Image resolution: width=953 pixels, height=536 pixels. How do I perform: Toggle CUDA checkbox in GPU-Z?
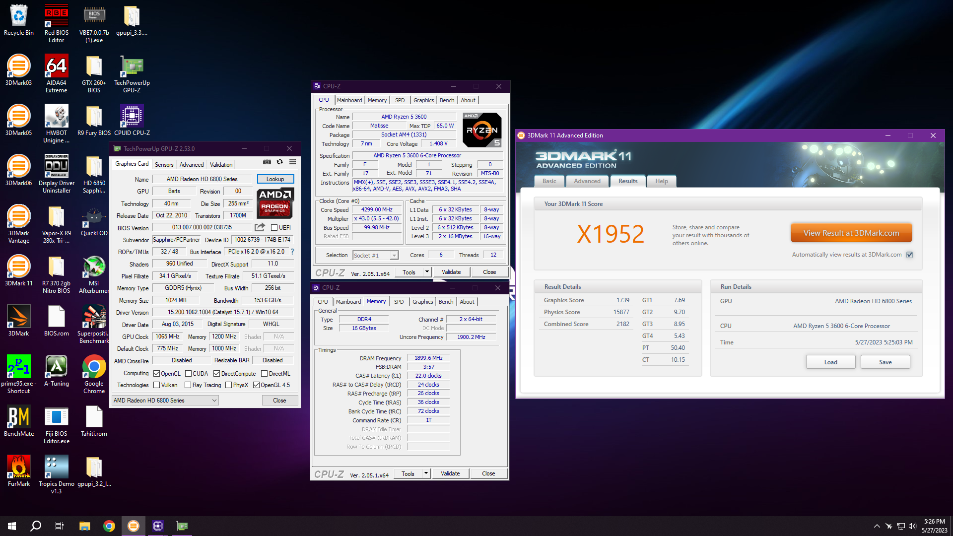coord(188,374)
